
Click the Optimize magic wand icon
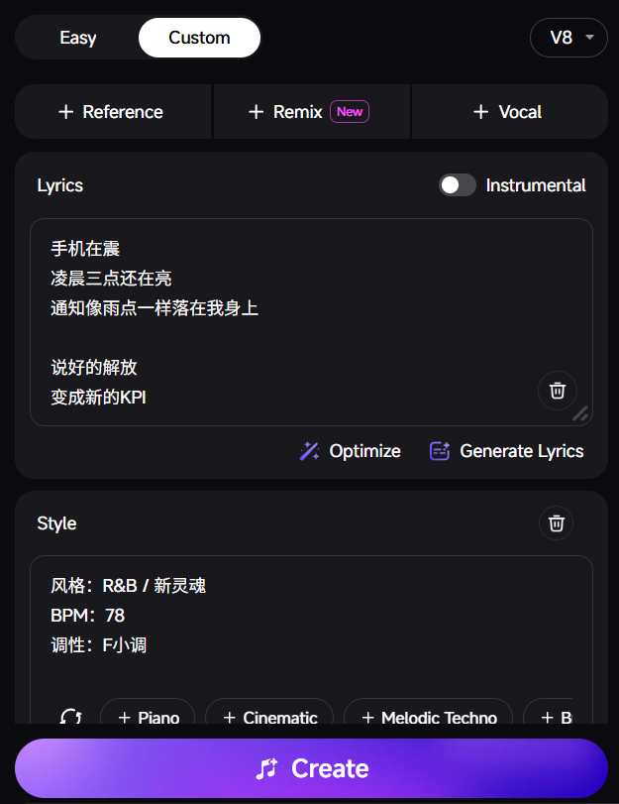pyautogui.click(x=309, y=451)
